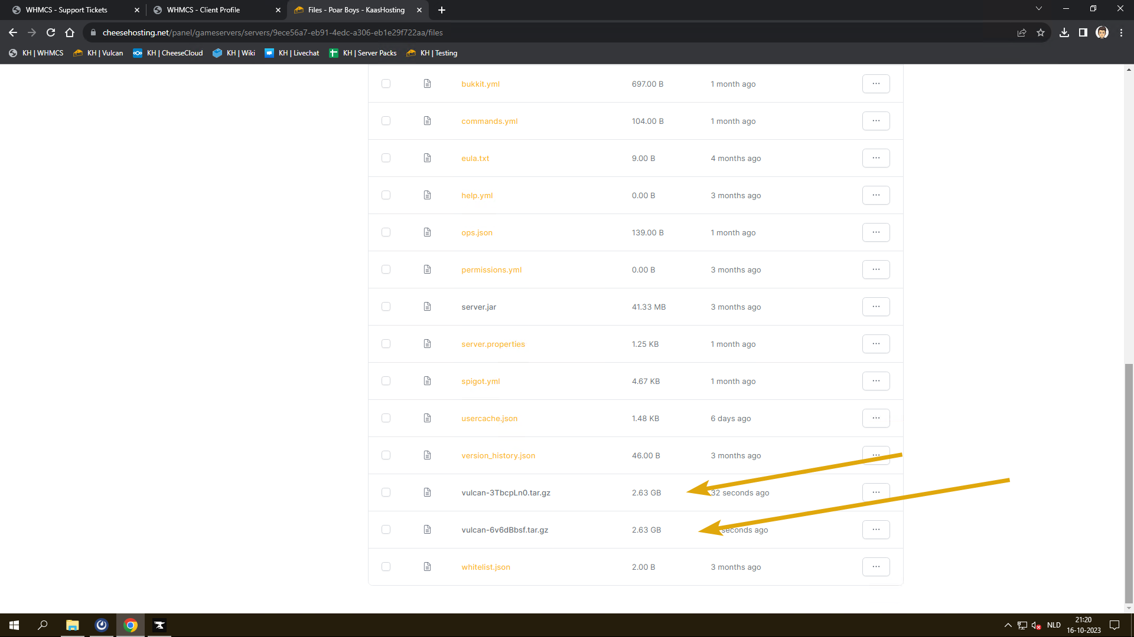Image resolution: width=1134 pixels, height=637 pixels.
Task: Select the checkbox for bukkit.yml
Action: [386, 84]
